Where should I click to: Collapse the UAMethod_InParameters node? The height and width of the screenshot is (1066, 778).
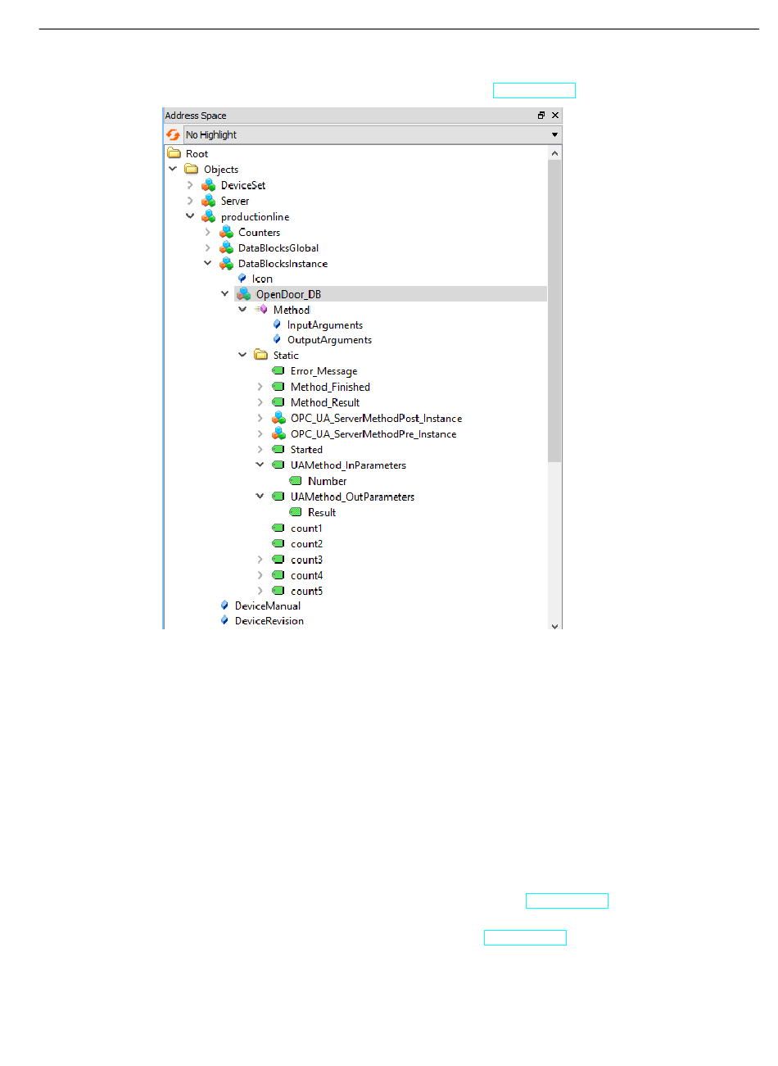pos(260,465)
